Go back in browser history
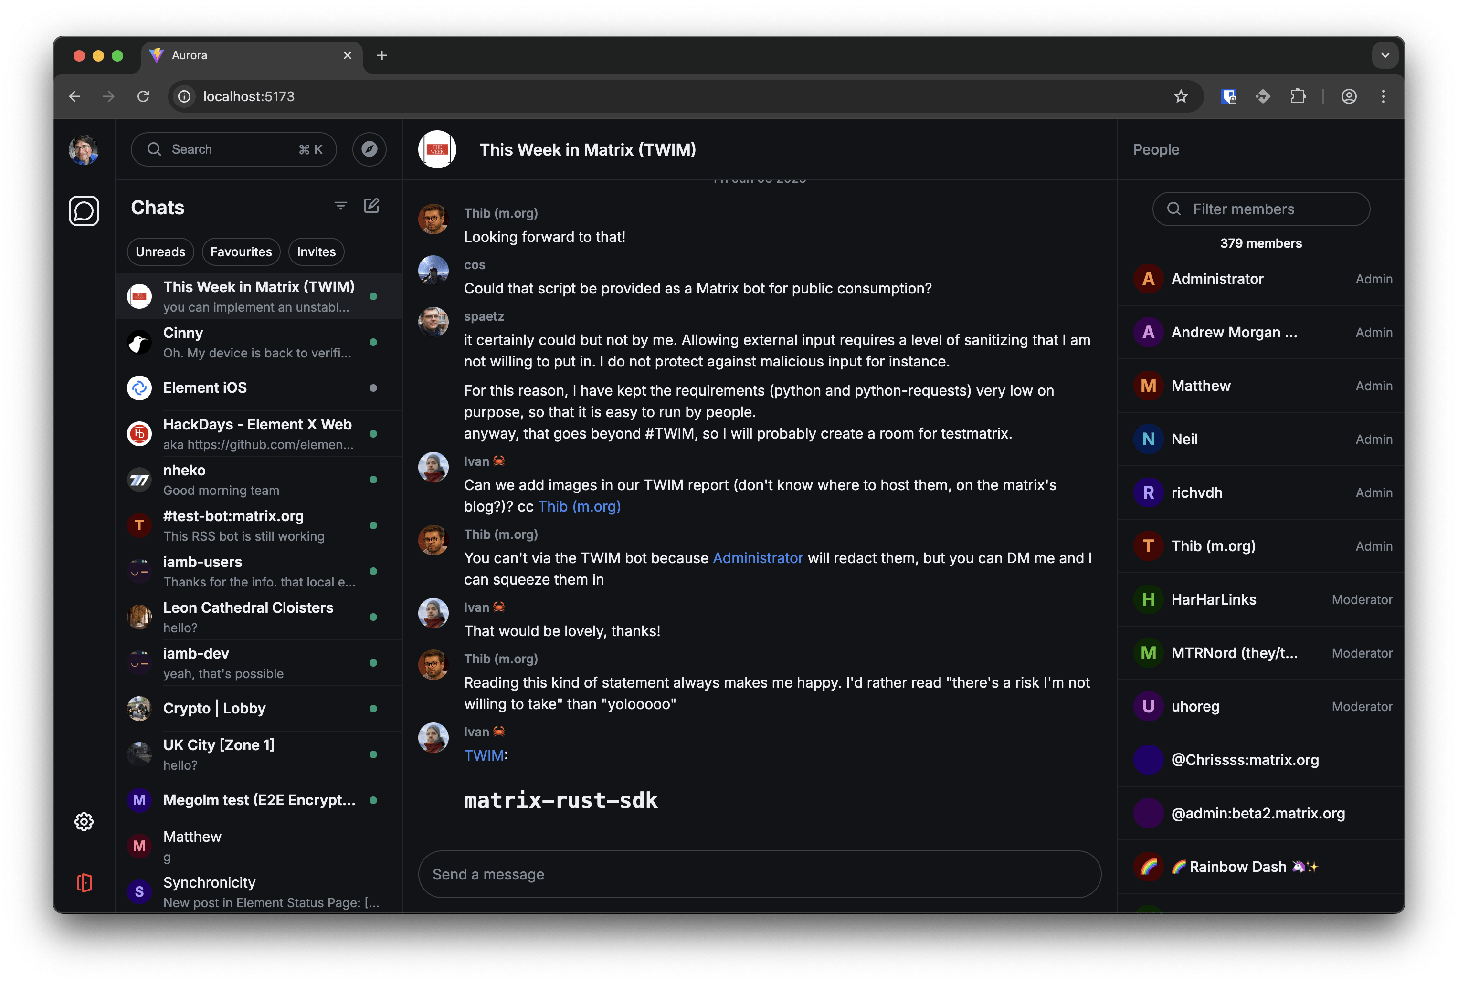 74,96
